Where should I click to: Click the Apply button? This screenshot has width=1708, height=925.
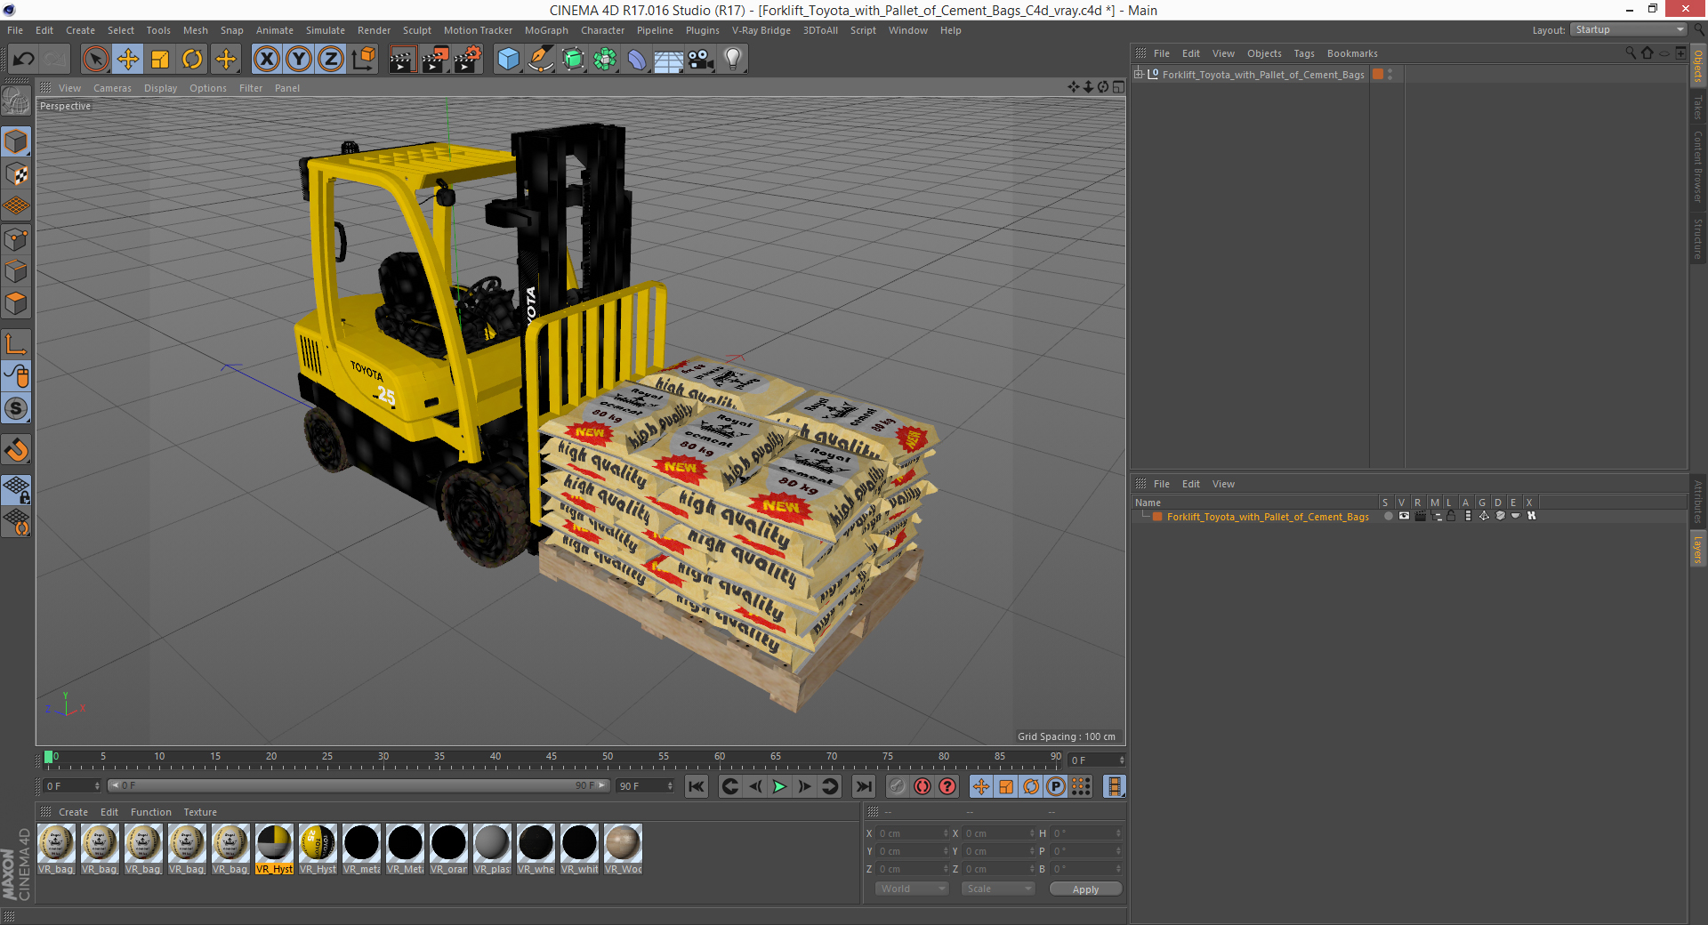pos(1085,889)
